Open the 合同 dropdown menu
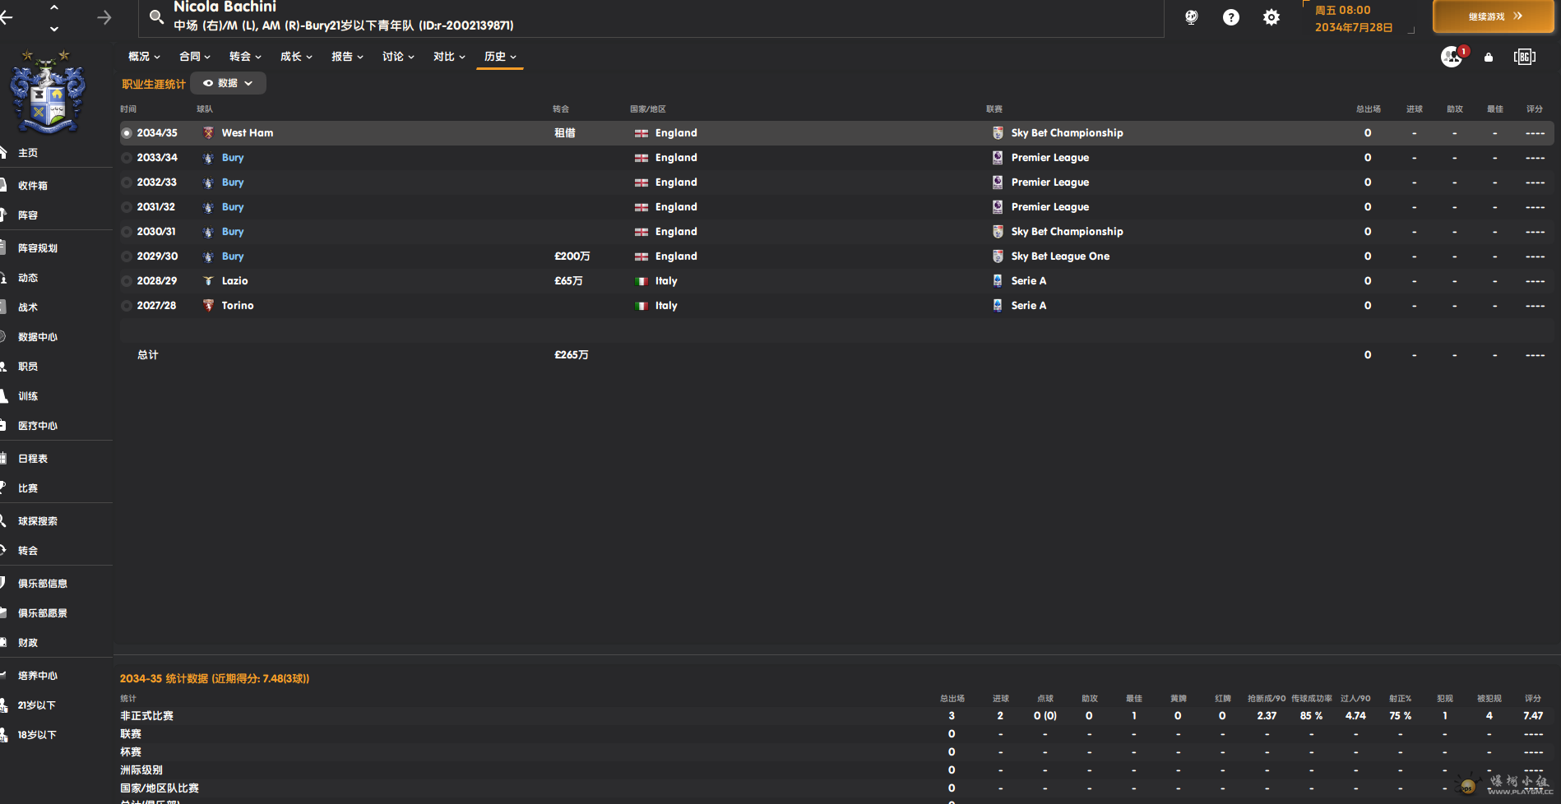 [195, 57]
